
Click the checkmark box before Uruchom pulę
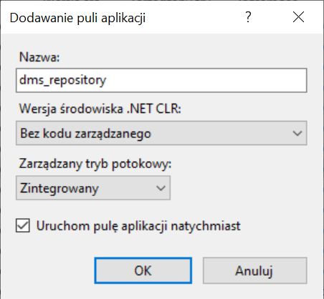pos(23,225)
